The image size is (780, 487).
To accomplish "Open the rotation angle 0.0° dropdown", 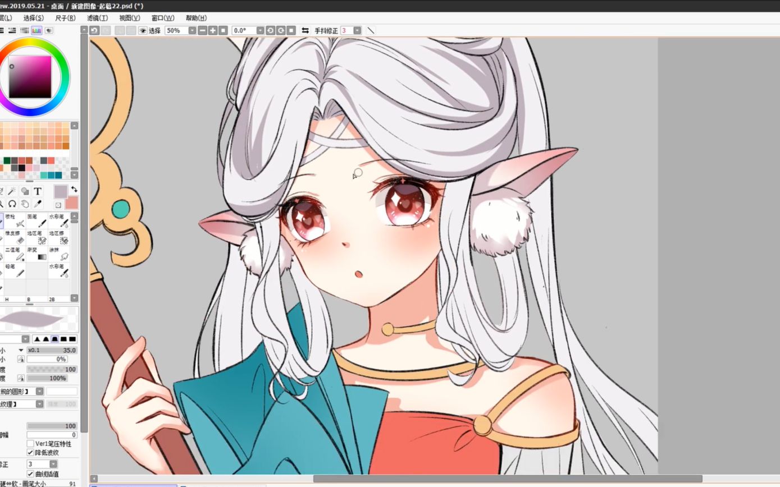I will coord(260,30).
